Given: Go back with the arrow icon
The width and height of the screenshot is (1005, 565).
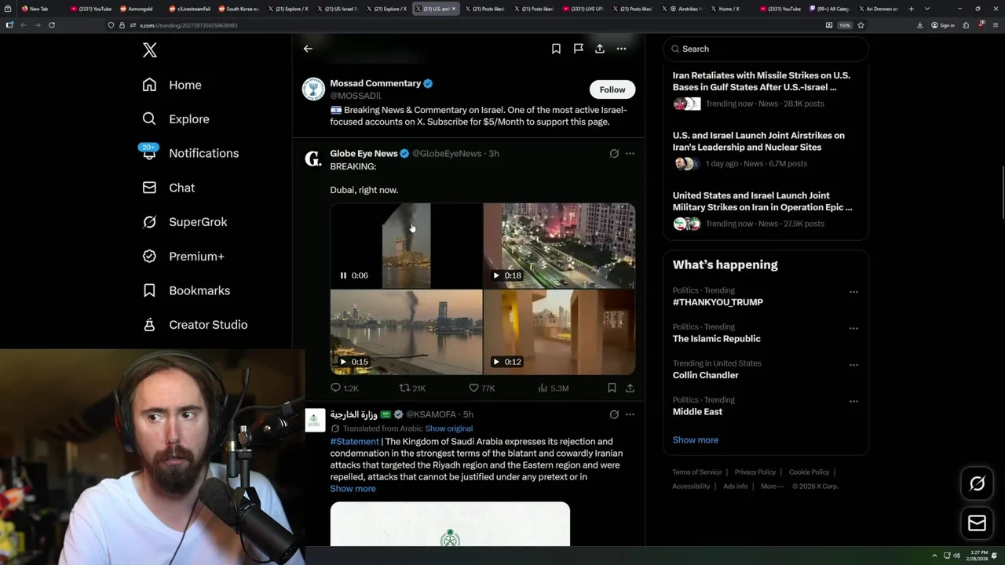Looking at the screenshot, I should coord(308,49).
